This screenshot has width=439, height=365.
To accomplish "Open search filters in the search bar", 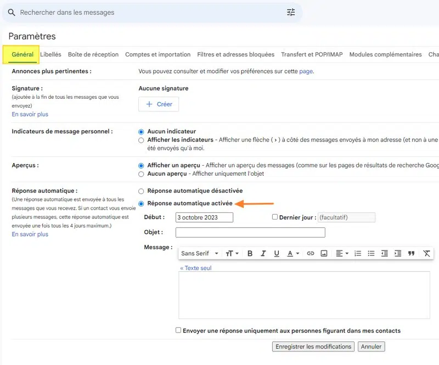I will [291, 12].
